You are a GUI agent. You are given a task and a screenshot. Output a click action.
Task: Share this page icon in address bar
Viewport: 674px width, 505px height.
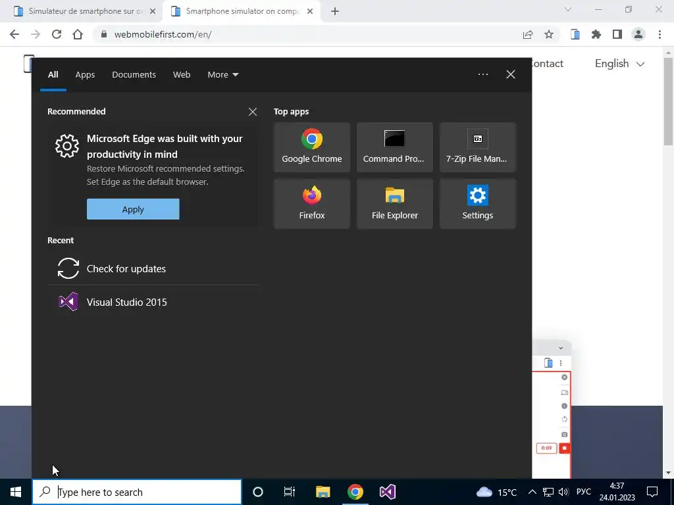coord(528,34)
